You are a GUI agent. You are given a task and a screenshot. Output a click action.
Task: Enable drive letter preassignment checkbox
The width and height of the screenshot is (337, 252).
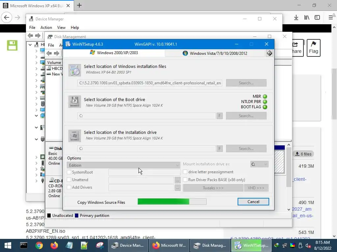[185, 172]
